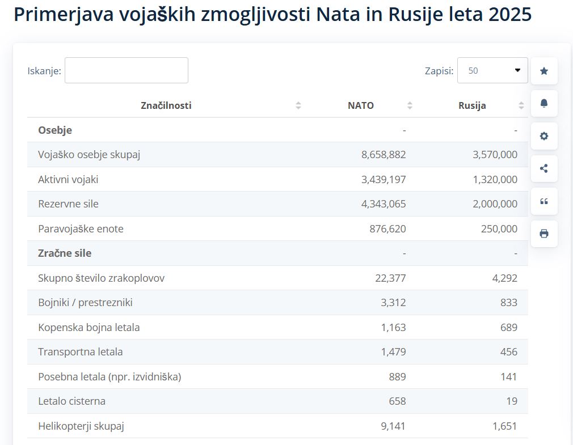Click Rusija value 2,000,000
573x445 pixels.
[x=495, y=204]
